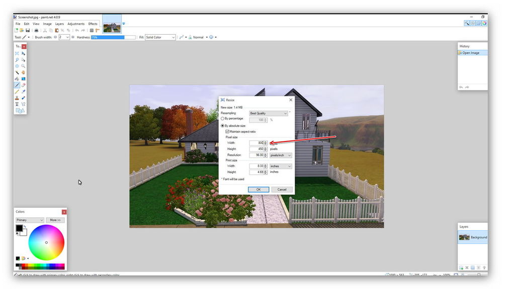Select the Paintbrush tool

pyautogui.click(x=17, y=85)
